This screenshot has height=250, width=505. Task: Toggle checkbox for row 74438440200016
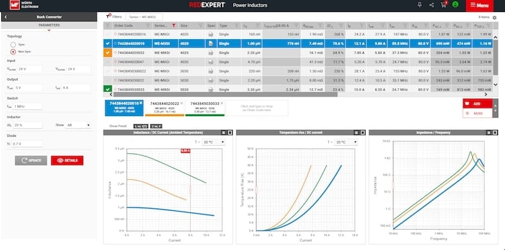[x=107, y=34]
